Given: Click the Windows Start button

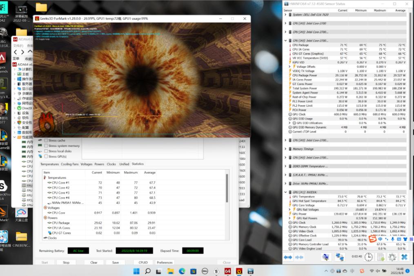Looking at the screenshot, I should click(x=136, y=271).
